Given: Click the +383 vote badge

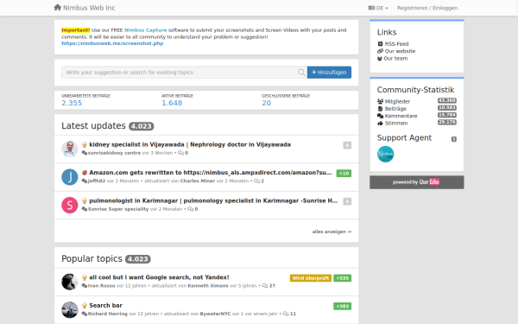Looking at the screenshot, I should (342, 306).
